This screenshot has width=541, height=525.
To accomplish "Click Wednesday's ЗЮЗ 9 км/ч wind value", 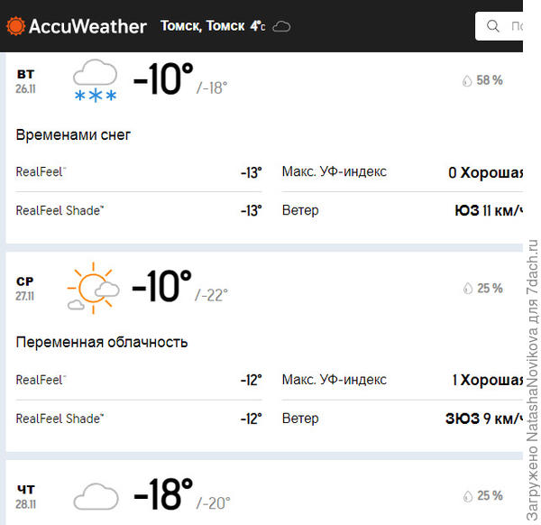I will coord(484,419).
